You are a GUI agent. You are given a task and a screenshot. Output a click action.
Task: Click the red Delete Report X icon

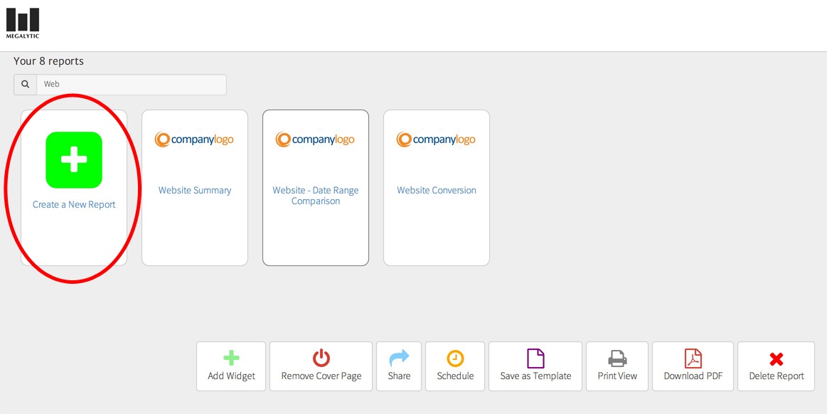click(775, 357)
